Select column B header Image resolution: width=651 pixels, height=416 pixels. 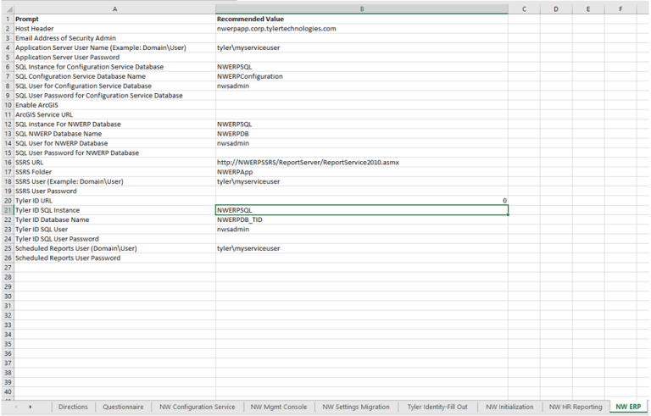tap(361, 8)
